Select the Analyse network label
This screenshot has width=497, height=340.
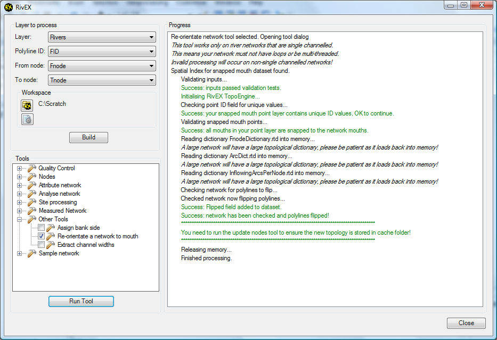coord(59,194)
